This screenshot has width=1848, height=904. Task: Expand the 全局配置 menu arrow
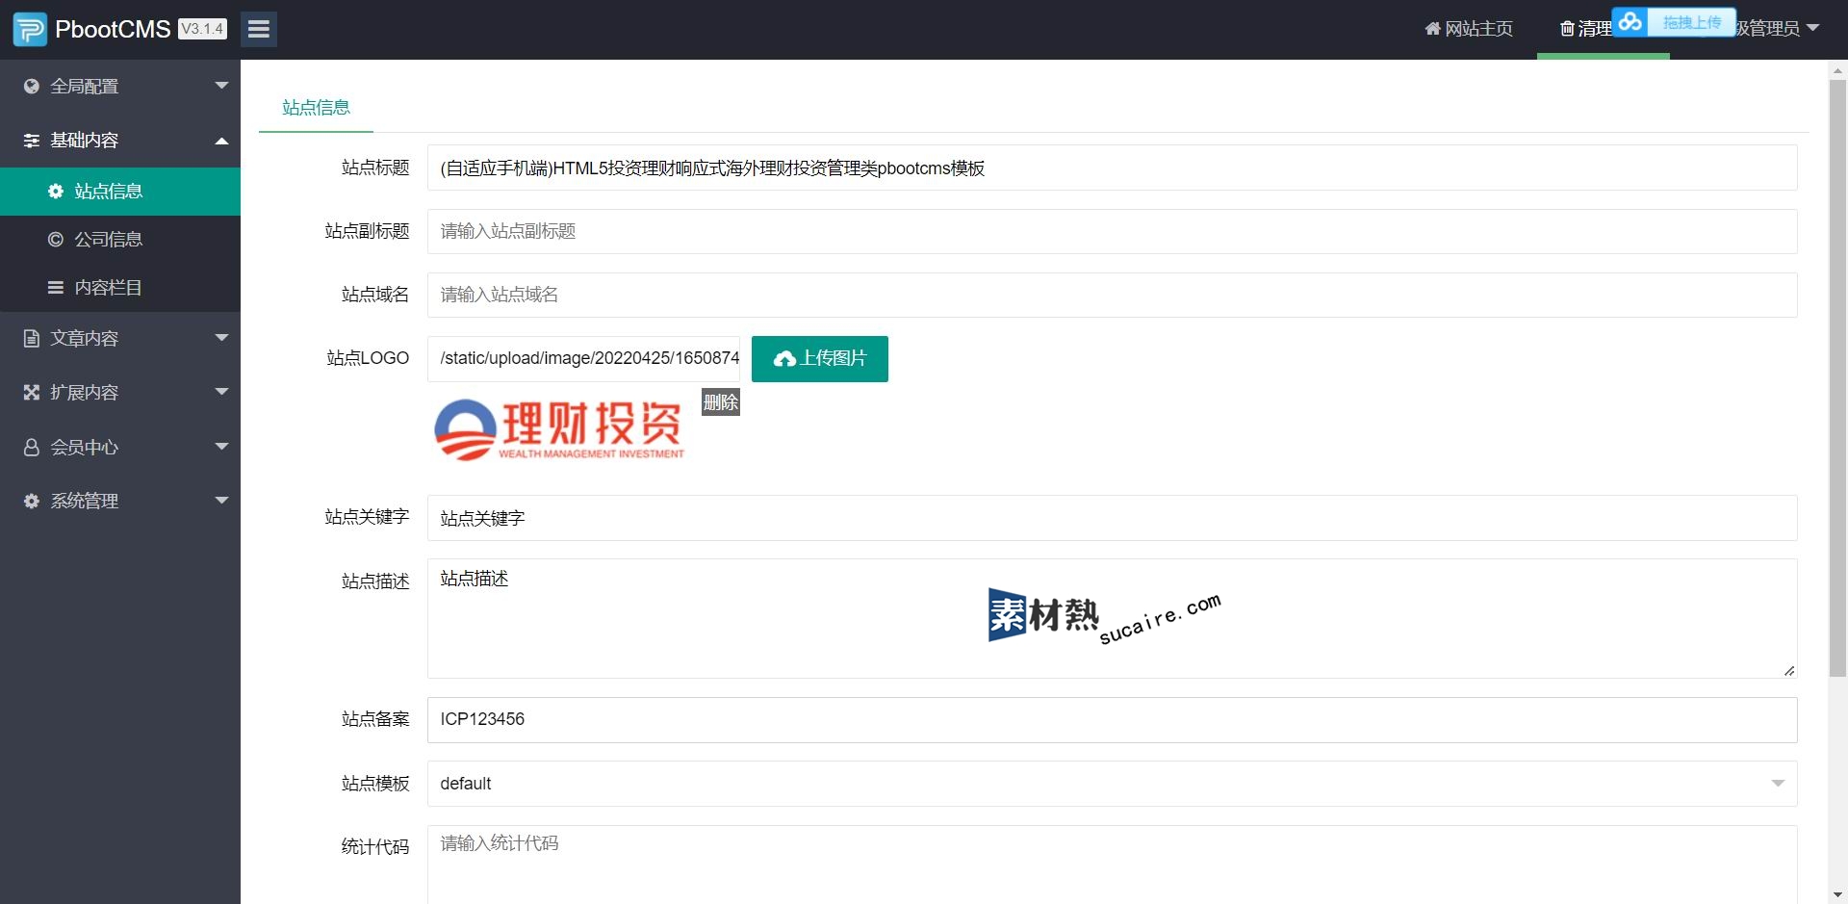click(x=222, y=86)
